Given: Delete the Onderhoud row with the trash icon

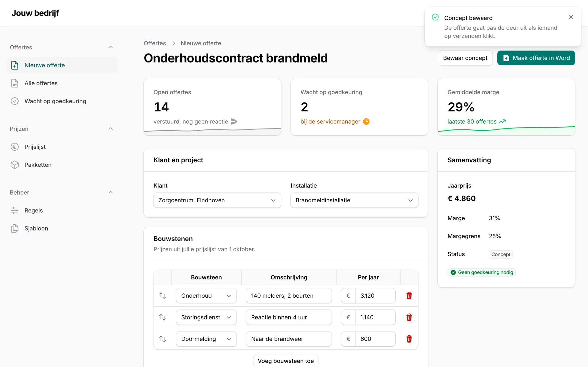Looking at the screenshot, I should [409, 296].
